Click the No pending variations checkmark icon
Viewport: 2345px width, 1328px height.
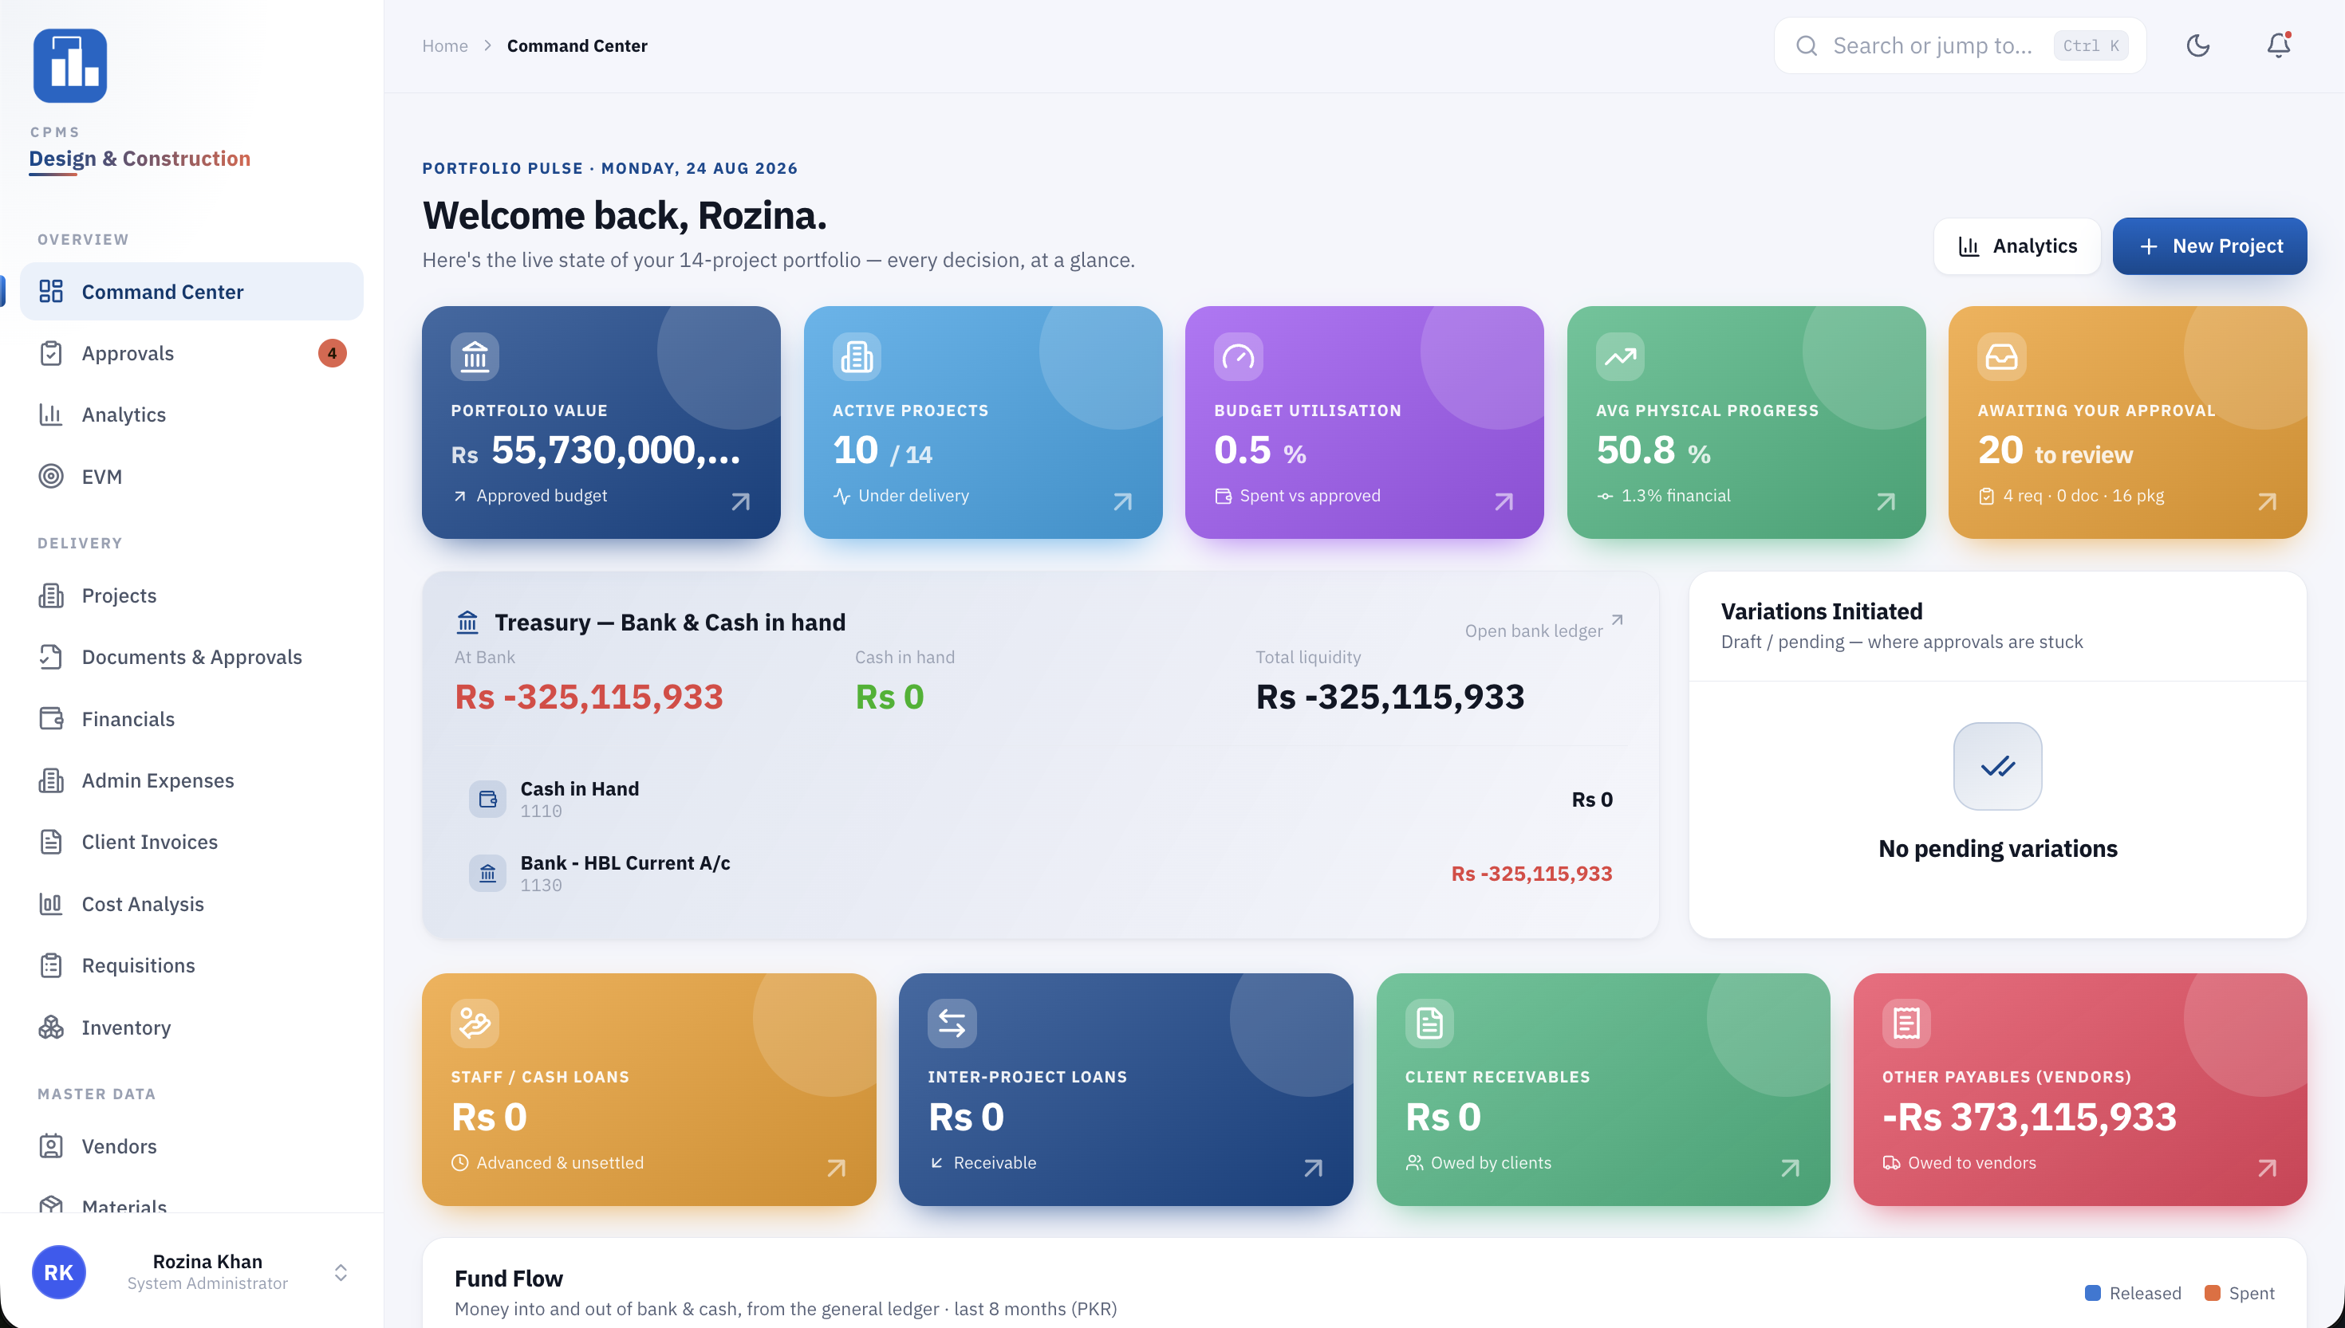(1997, 766)
